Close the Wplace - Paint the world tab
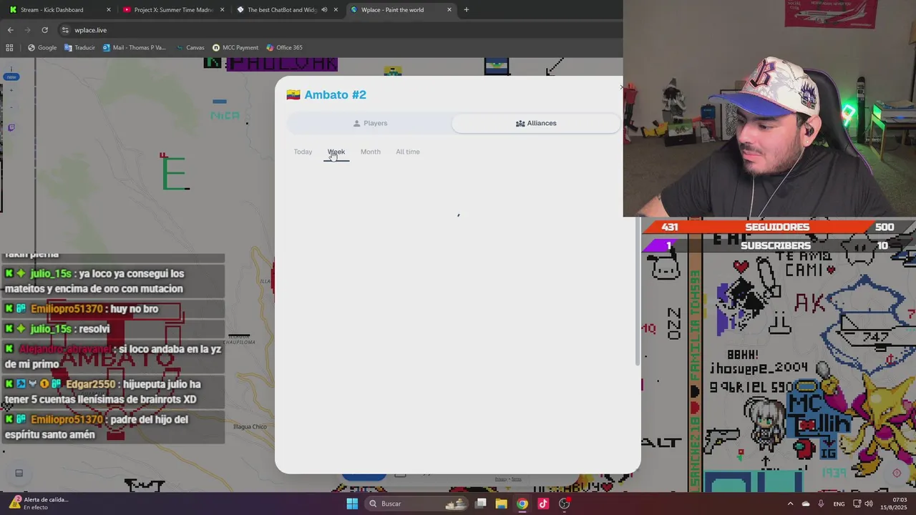Screen dimensions: 916x515 pos(449,10)
